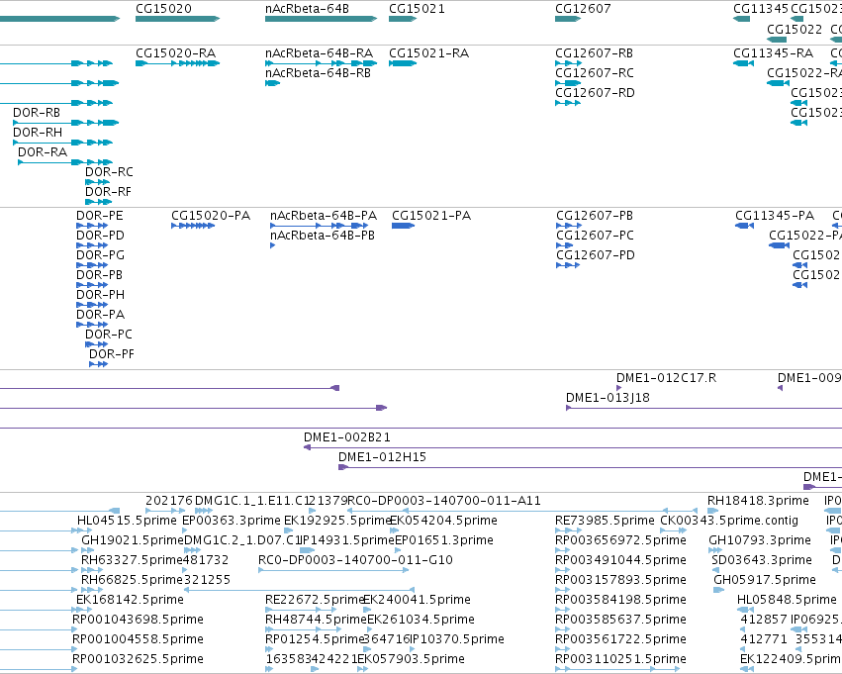
Task: Select transcript nAcRbeta-64B-RB
Action: [318, 73]
